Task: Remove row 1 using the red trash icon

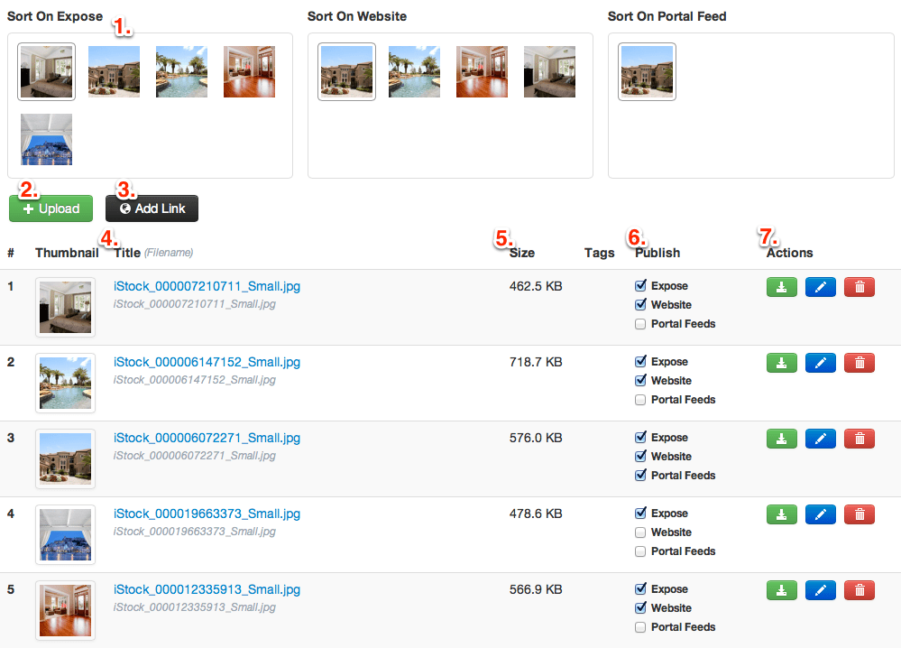Action: click(858, 286)
